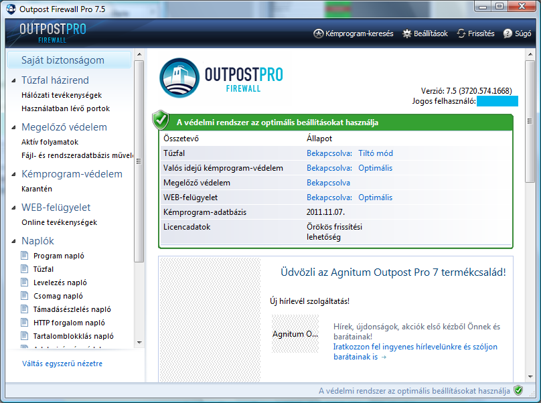Click the Súgó question mark icon
This screenshot has height=403, width=541.
pos(508,33)
